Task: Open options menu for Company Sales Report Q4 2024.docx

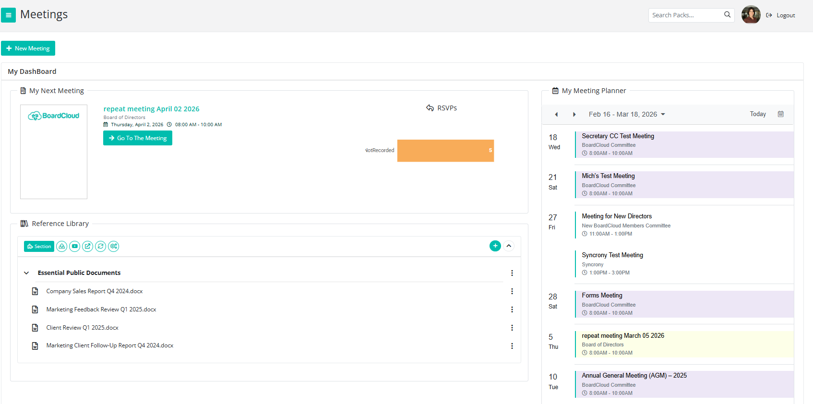Action: pos(512,291)
